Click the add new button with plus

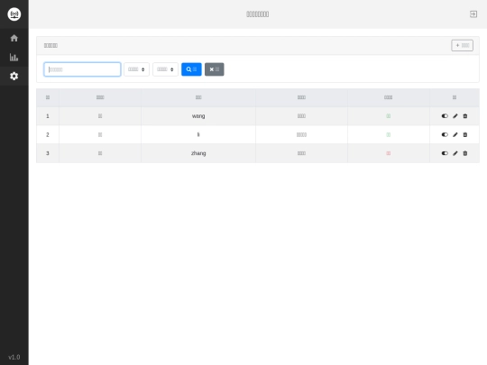(462, 45)
